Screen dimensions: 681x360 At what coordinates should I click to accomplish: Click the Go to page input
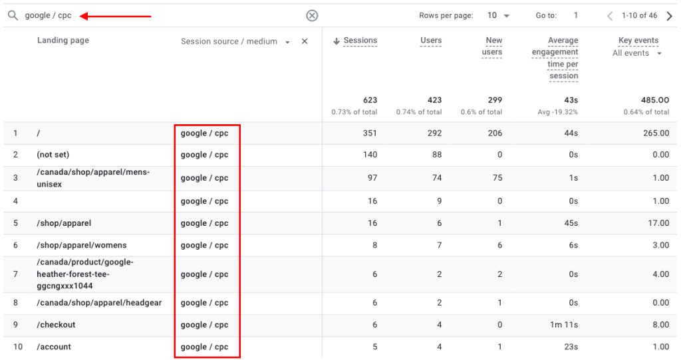coord(576,15)
